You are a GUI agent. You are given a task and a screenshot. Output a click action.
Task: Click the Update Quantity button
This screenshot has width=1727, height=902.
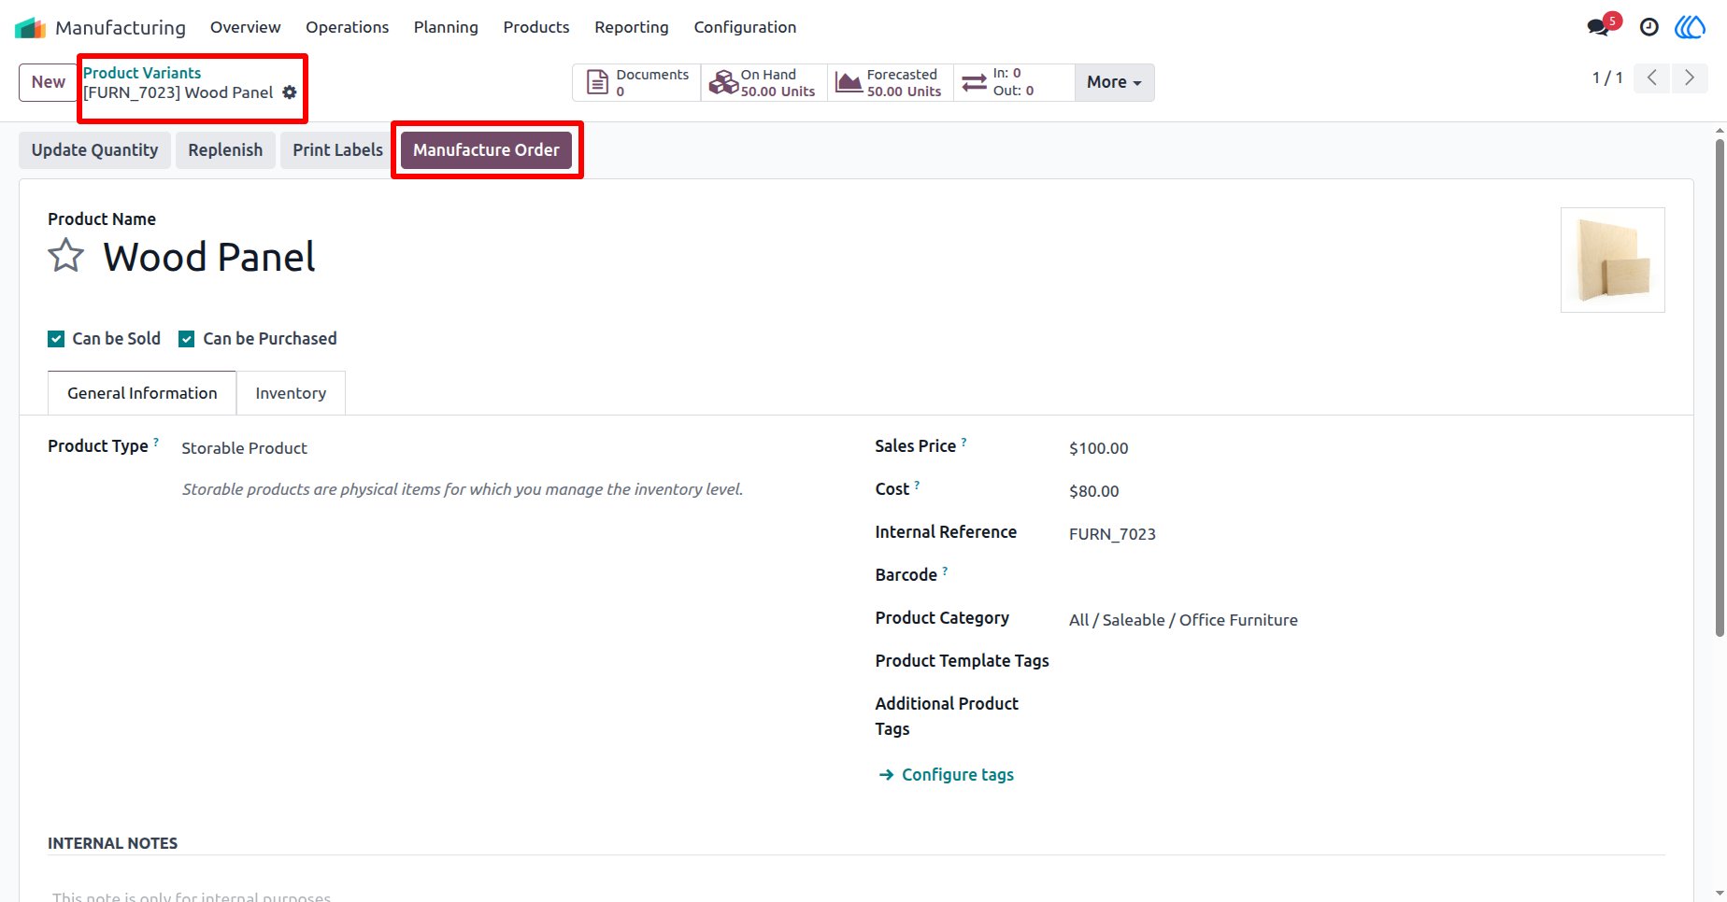[94, 150]
